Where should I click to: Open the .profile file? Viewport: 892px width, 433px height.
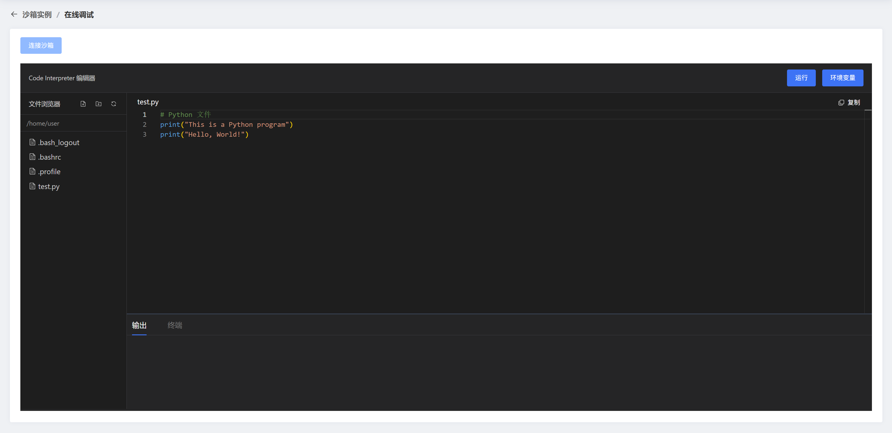point(49,172)
